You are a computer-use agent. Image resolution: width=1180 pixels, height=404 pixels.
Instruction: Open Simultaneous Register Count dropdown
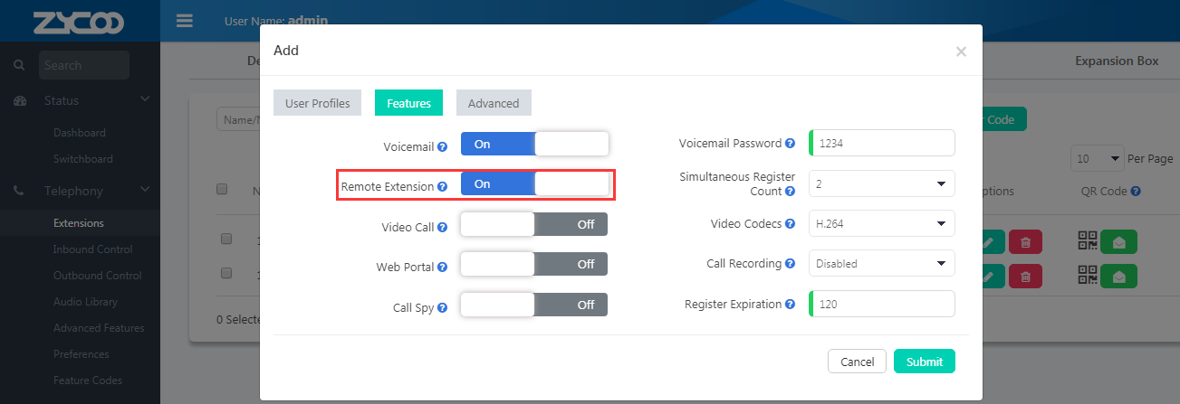[x=882, y=183]
